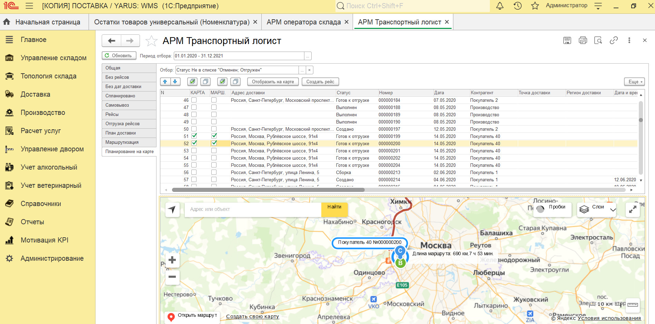
Task: Click the move row up arrow icon
Action: (165, 82)
